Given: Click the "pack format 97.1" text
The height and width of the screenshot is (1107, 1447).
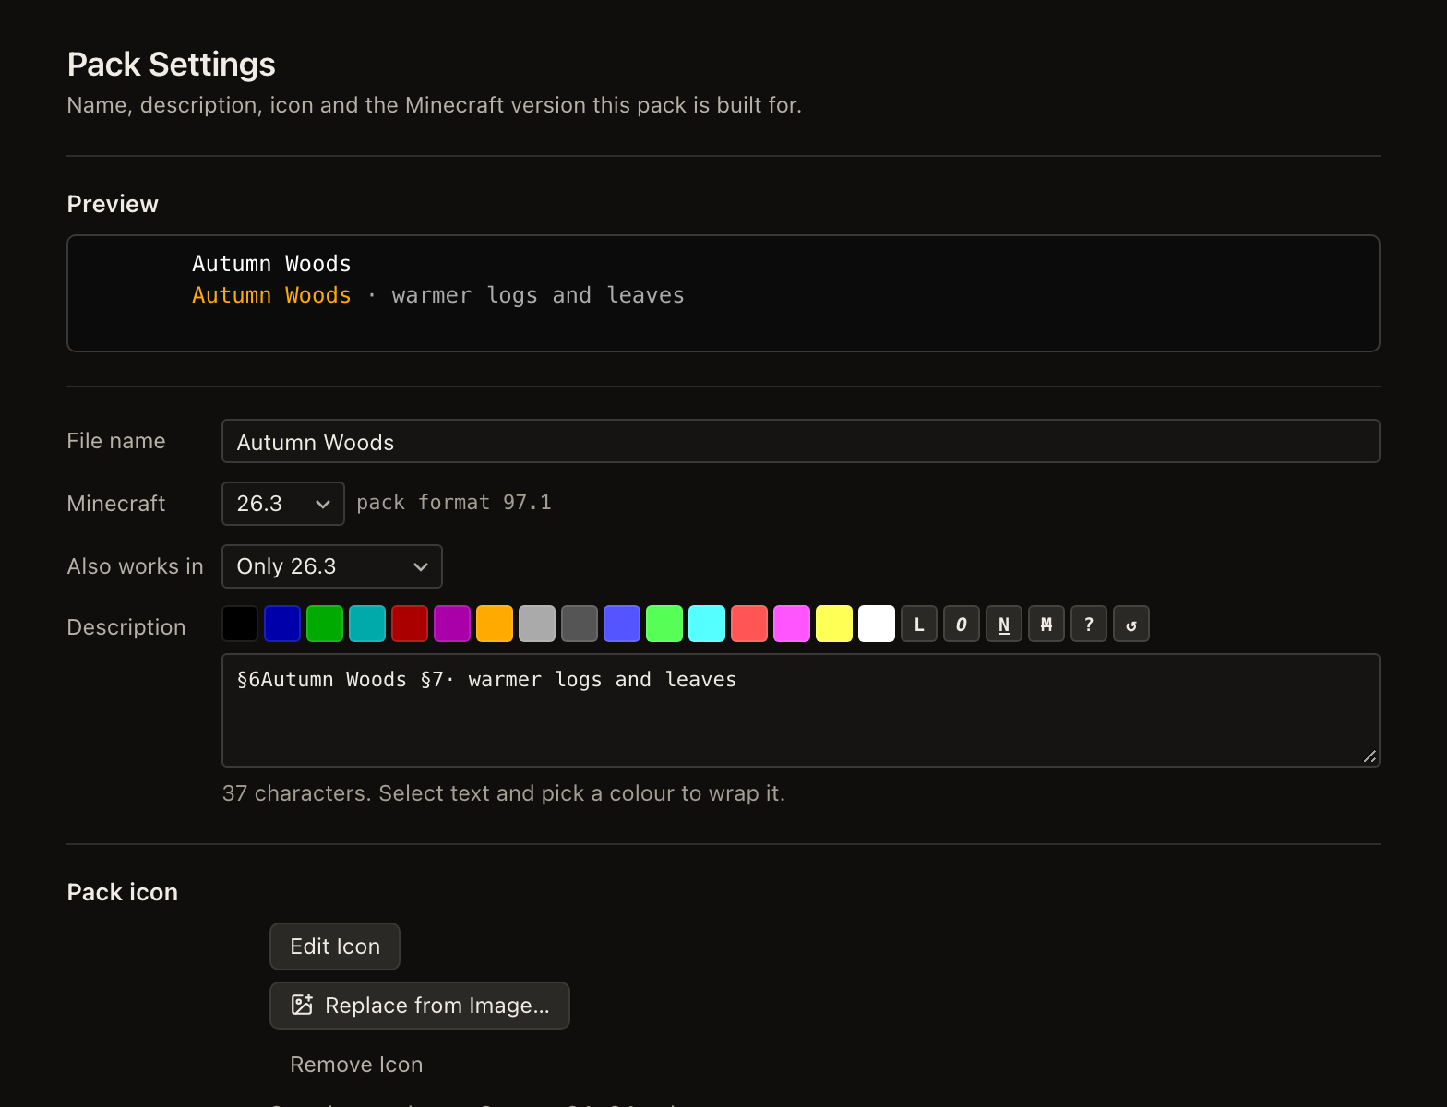Looking at the screenshot, I should click(x=454, y=503).
